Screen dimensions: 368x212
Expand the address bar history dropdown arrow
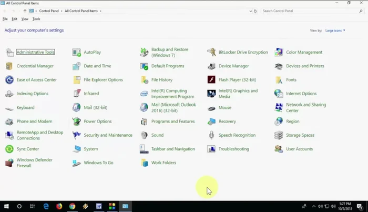[x=250, y=11]
